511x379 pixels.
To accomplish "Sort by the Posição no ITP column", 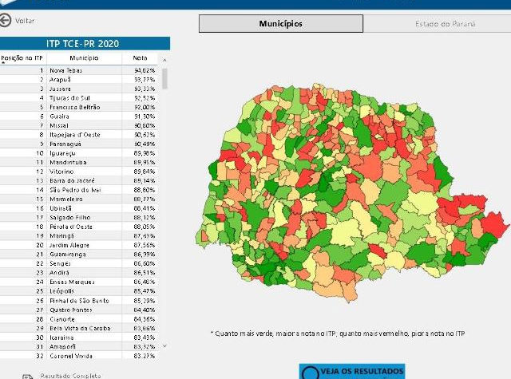I will [22, 58].
